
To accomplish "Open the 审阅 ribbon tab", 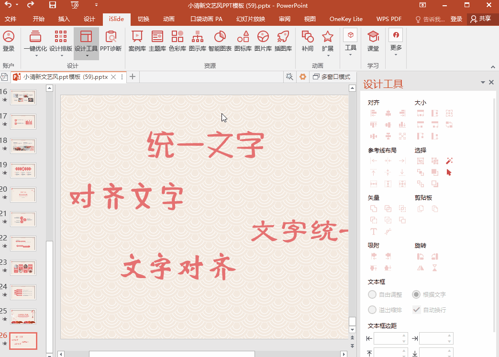I will coord(284,19).
